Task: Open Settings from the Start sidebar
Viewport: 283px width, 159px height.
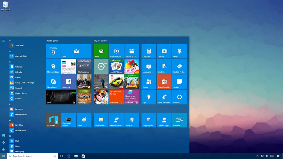Action: [4, 142]
